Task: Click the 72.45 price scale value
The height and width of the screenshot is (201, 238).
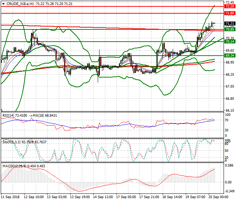Action: (230, 3)
